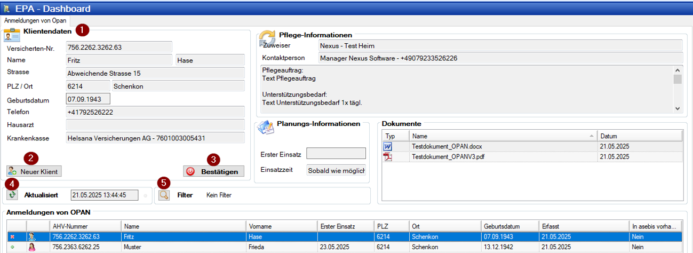Click the Klientendaten ID card icon
The width and height of the screenshot is (693, 253).
12,35
